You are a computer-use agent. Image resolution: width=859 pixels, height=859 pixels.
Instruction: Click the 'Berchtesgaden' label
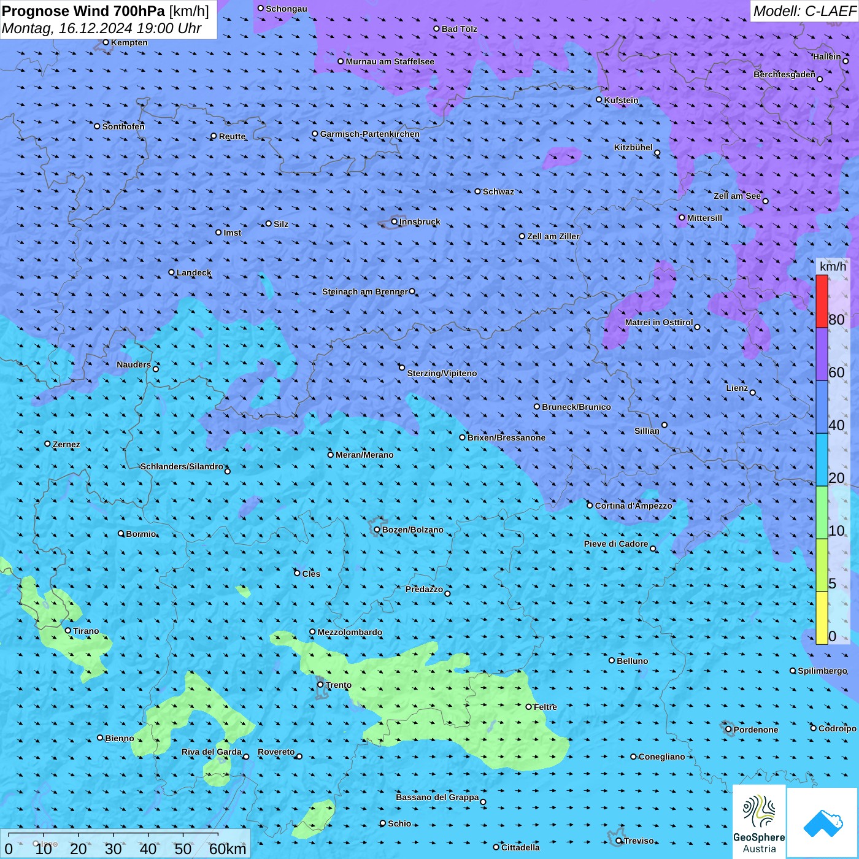(785, 74)
